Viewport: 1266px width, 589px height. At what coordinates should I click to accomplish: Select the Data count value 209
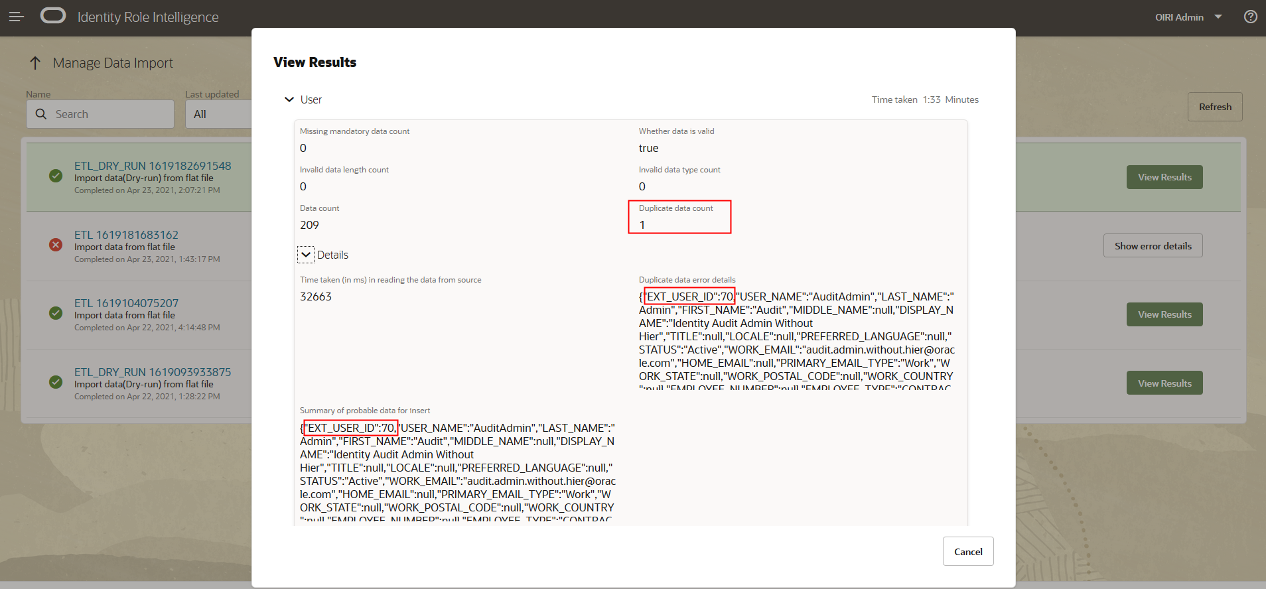pyautogui.click(x=309, y=225)
